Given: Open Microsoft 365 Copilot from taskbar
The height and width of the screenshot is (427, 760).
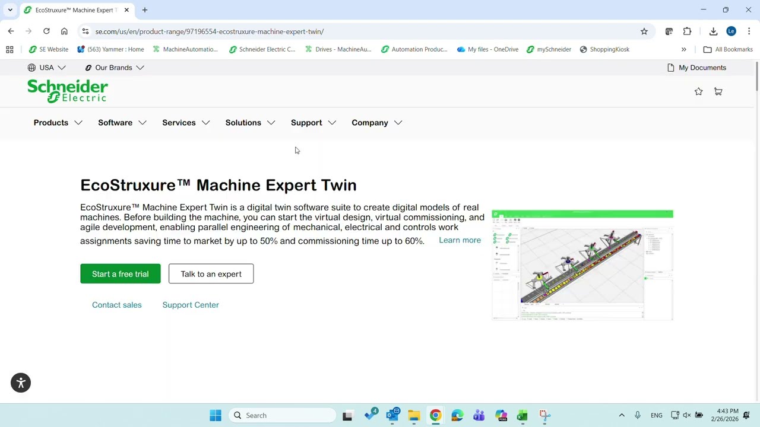Looking at the screenshot, I should click(x=501, y=415).
